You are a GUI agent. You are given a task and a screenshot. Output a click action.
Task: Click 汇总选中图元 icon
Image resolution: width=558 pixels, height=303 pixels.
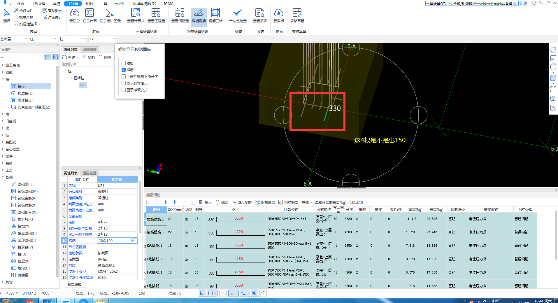110,15
